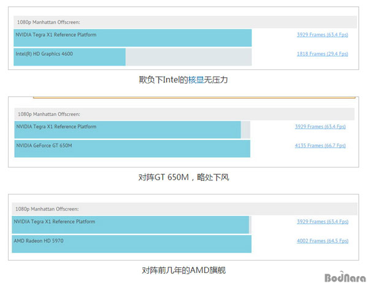Select the 1080p Manhattan Offscreen header in the AMD chart

click(x=185, y=209)
